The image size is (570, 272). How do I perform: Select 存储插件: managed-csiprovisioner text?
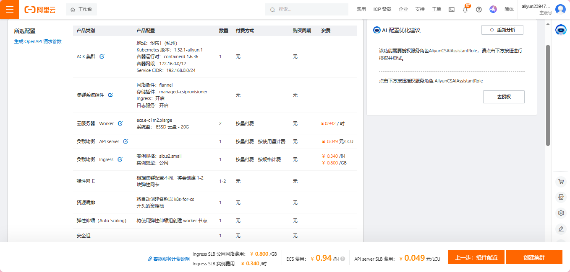click(x=172, y=92)
